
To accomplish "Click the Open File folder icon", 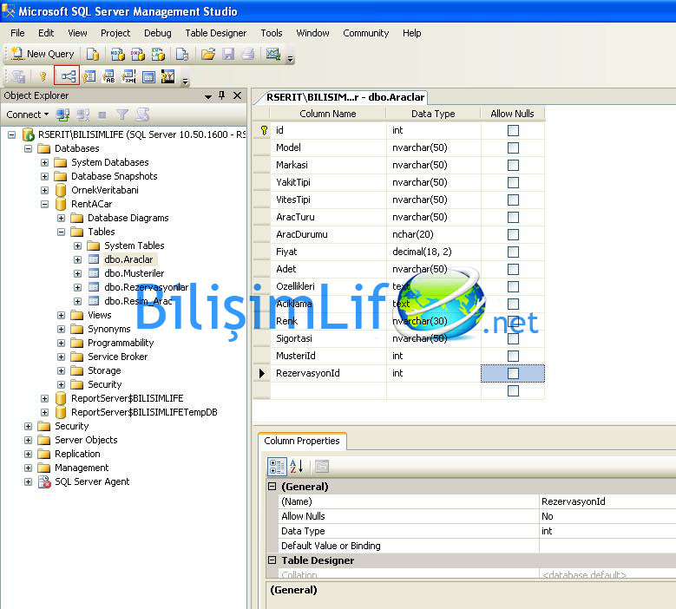I will coord(207,55).
